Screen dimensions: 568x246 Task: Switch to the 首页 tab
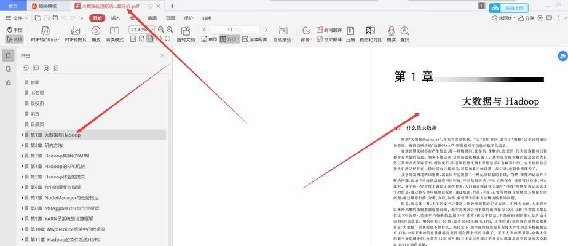tap(13, 6)
